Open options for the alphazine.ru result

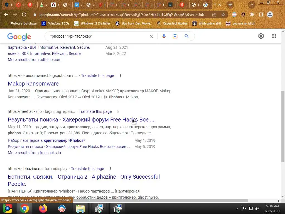tap(110, 169)
